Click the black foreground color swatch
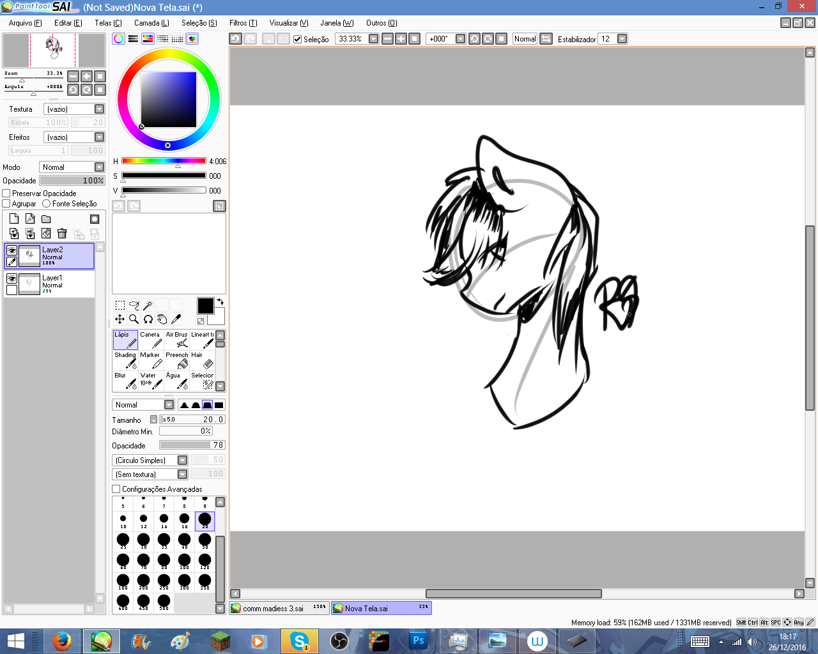818x654 pixels. point(205,306)
